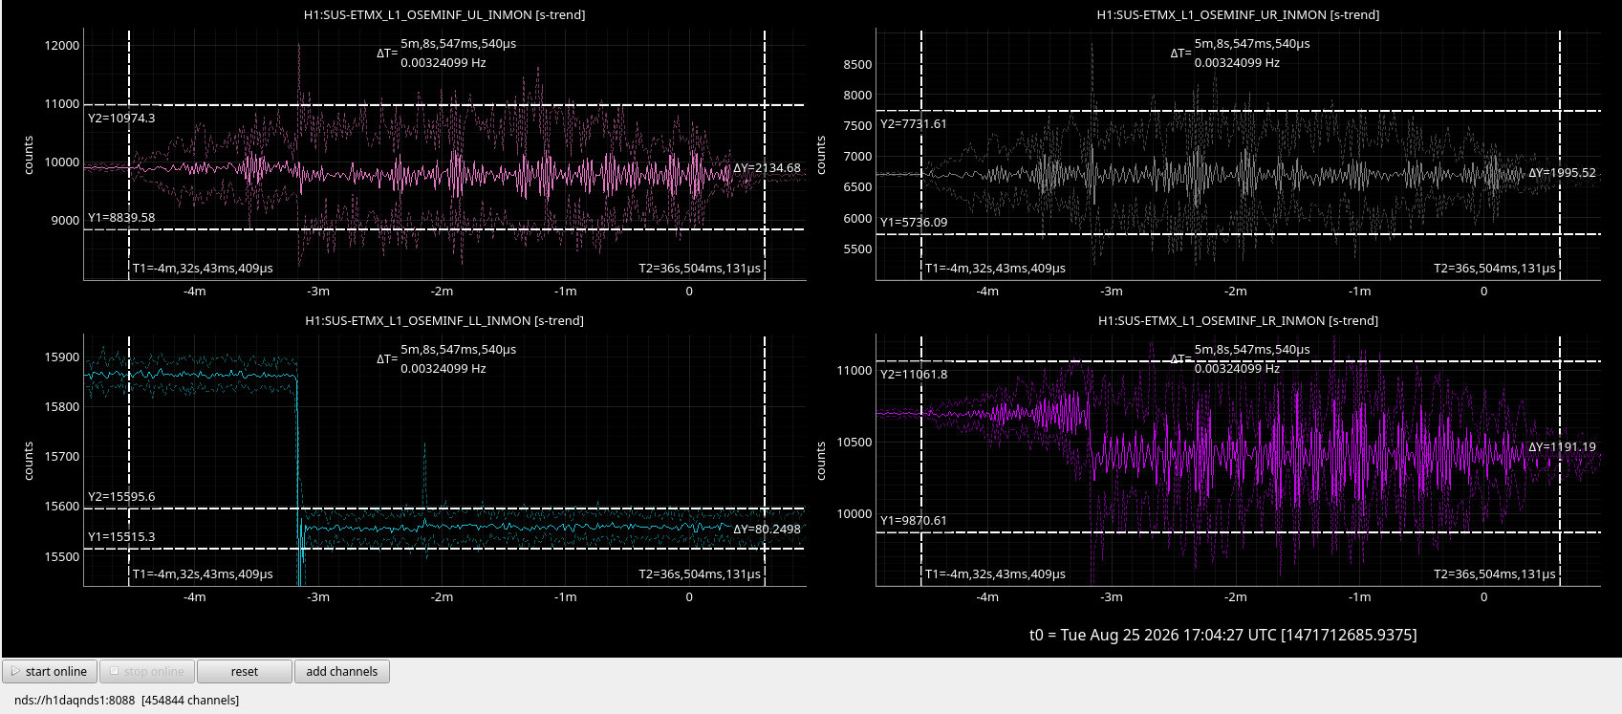Click the 0.00324099 Hz value in LR plot
The height and width of the screenshot is (714, 1622).
click(1237, 368)
